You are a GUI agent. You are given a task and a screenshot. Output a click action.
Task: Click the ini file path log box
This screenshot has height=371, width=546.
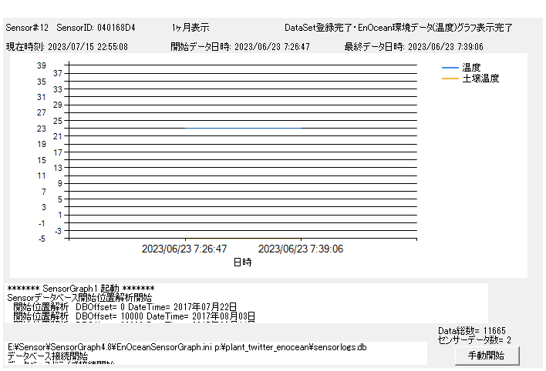tap(216, 353)
